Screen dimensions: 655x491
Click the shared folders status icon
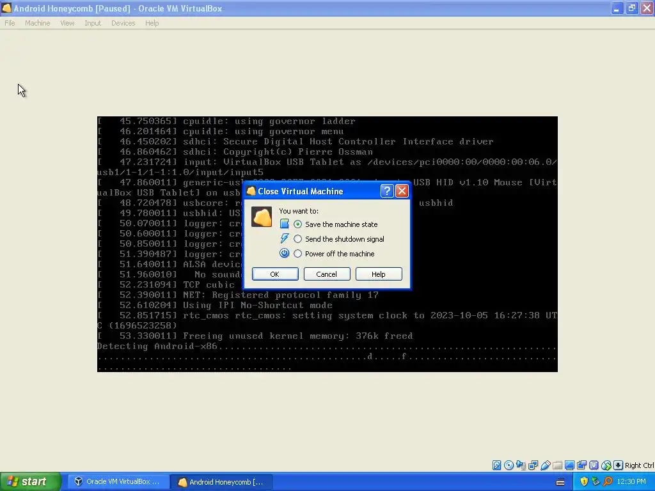[x=557, y=465]
